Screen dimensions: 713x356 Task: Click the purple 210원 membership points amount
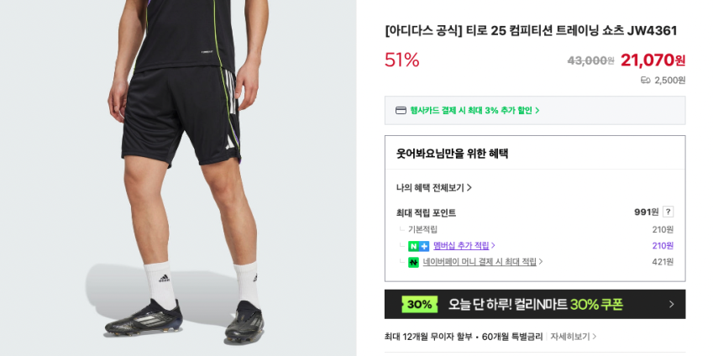[x=663, y=246]
